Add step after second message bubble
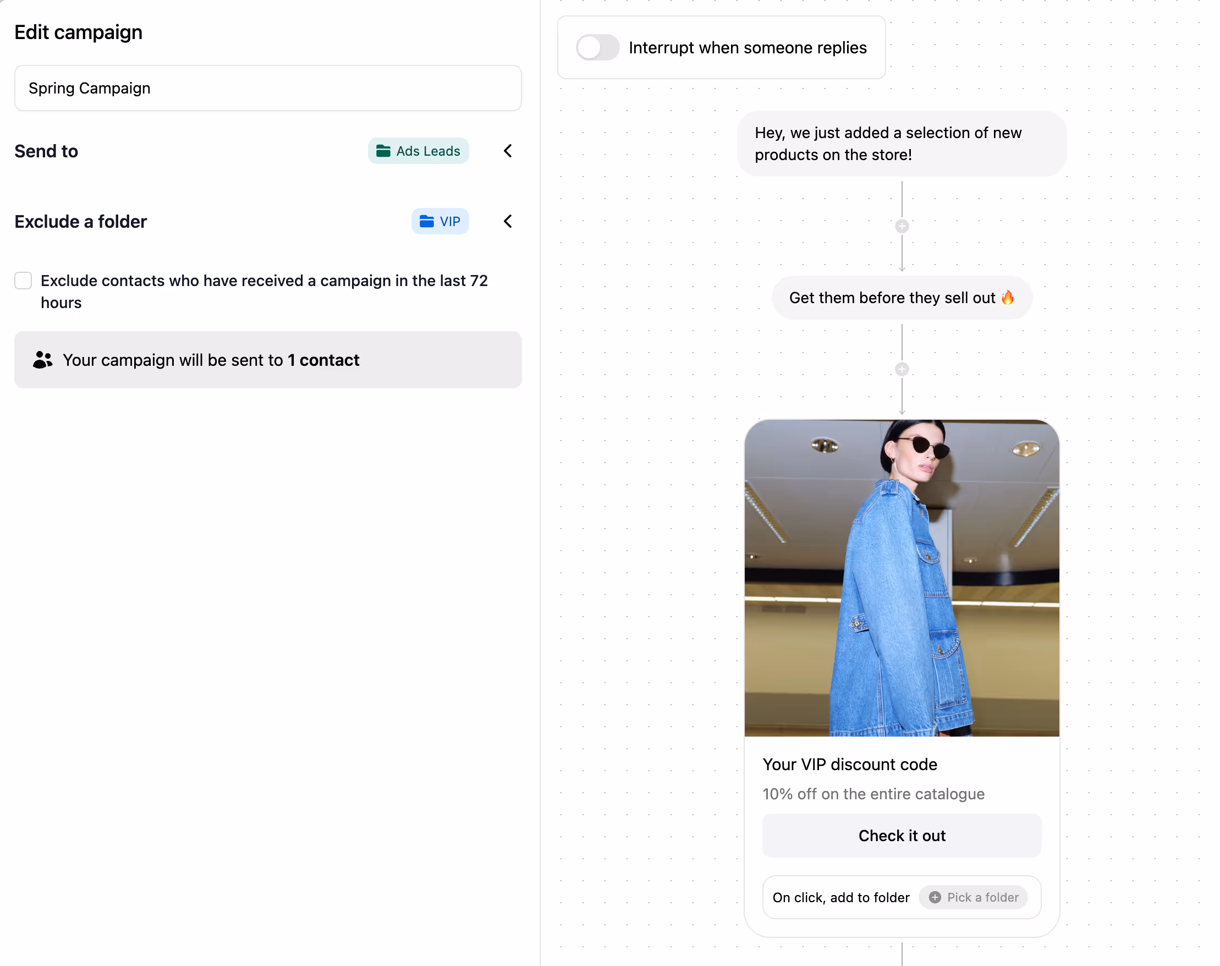Viewport: 1220px width, 966px height. 902,369
